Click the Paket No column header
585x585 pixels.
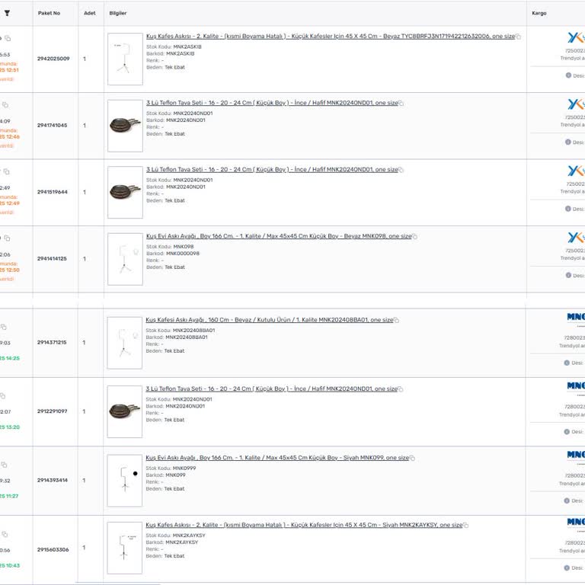pyautogui.click(x=49, y=13)
